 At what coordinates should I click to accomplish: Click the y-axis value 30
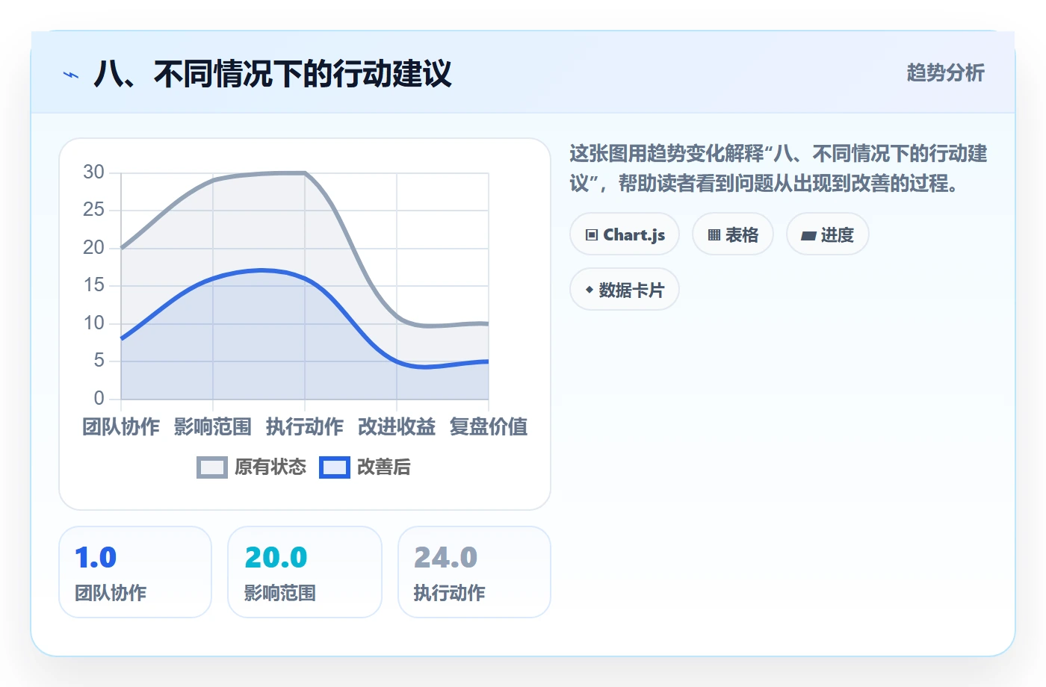[93, 172]
